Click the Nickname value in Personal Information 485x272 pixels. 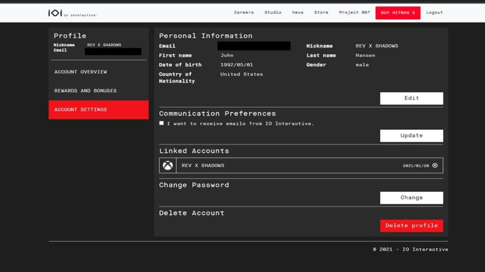(x=377, y=46)
